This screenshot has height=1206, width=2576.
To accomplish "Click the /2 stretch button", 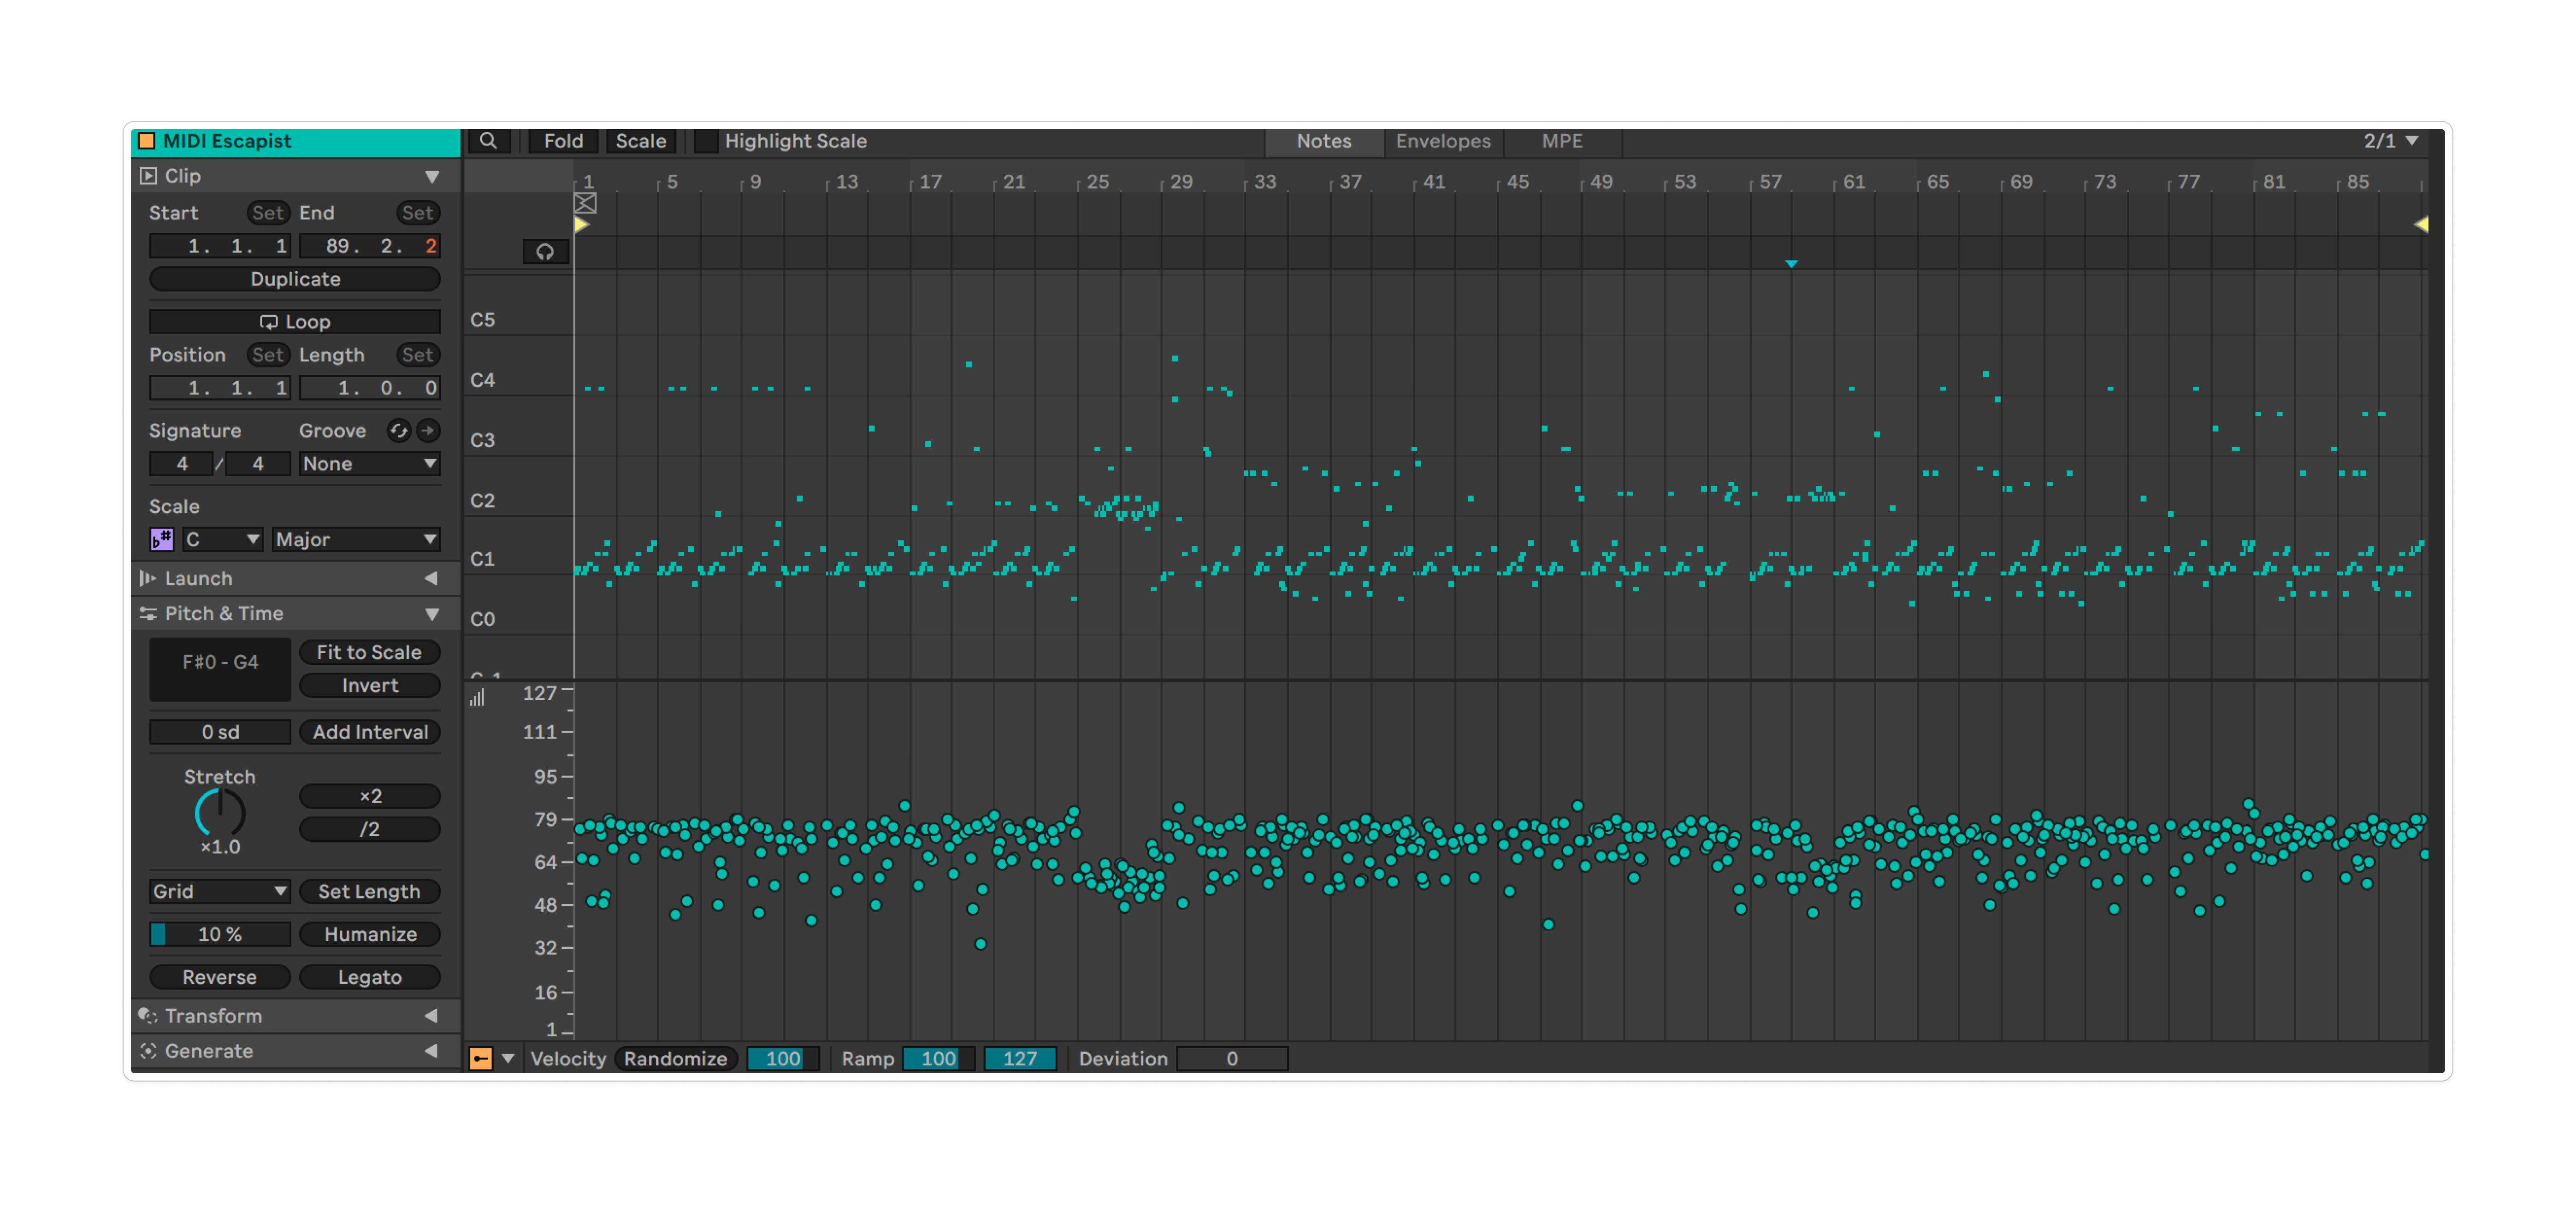I will [x=370, y=830].
